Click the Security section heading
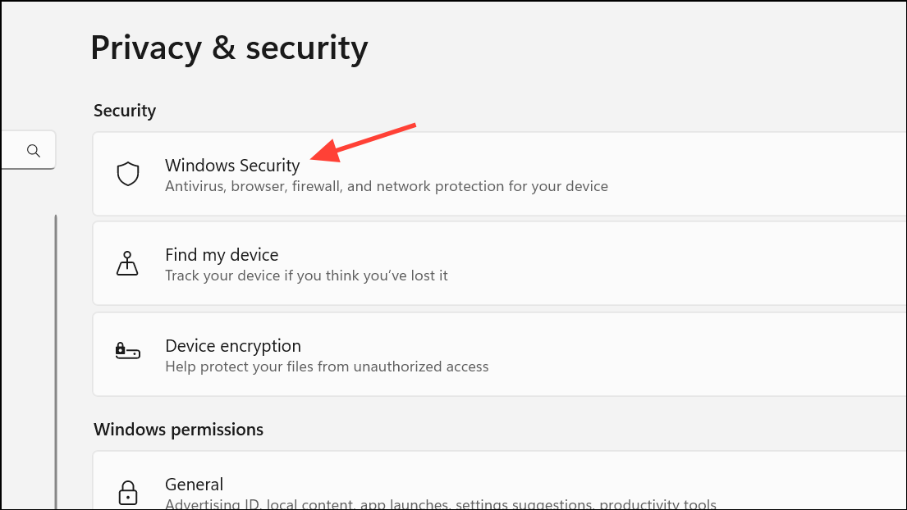Screen dimensions: 907x510 pos(125,111)
